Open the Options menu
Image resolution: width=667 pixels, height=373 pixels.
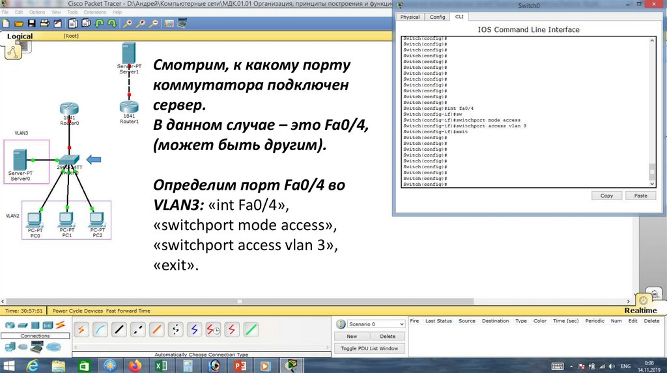click(37, 12)
